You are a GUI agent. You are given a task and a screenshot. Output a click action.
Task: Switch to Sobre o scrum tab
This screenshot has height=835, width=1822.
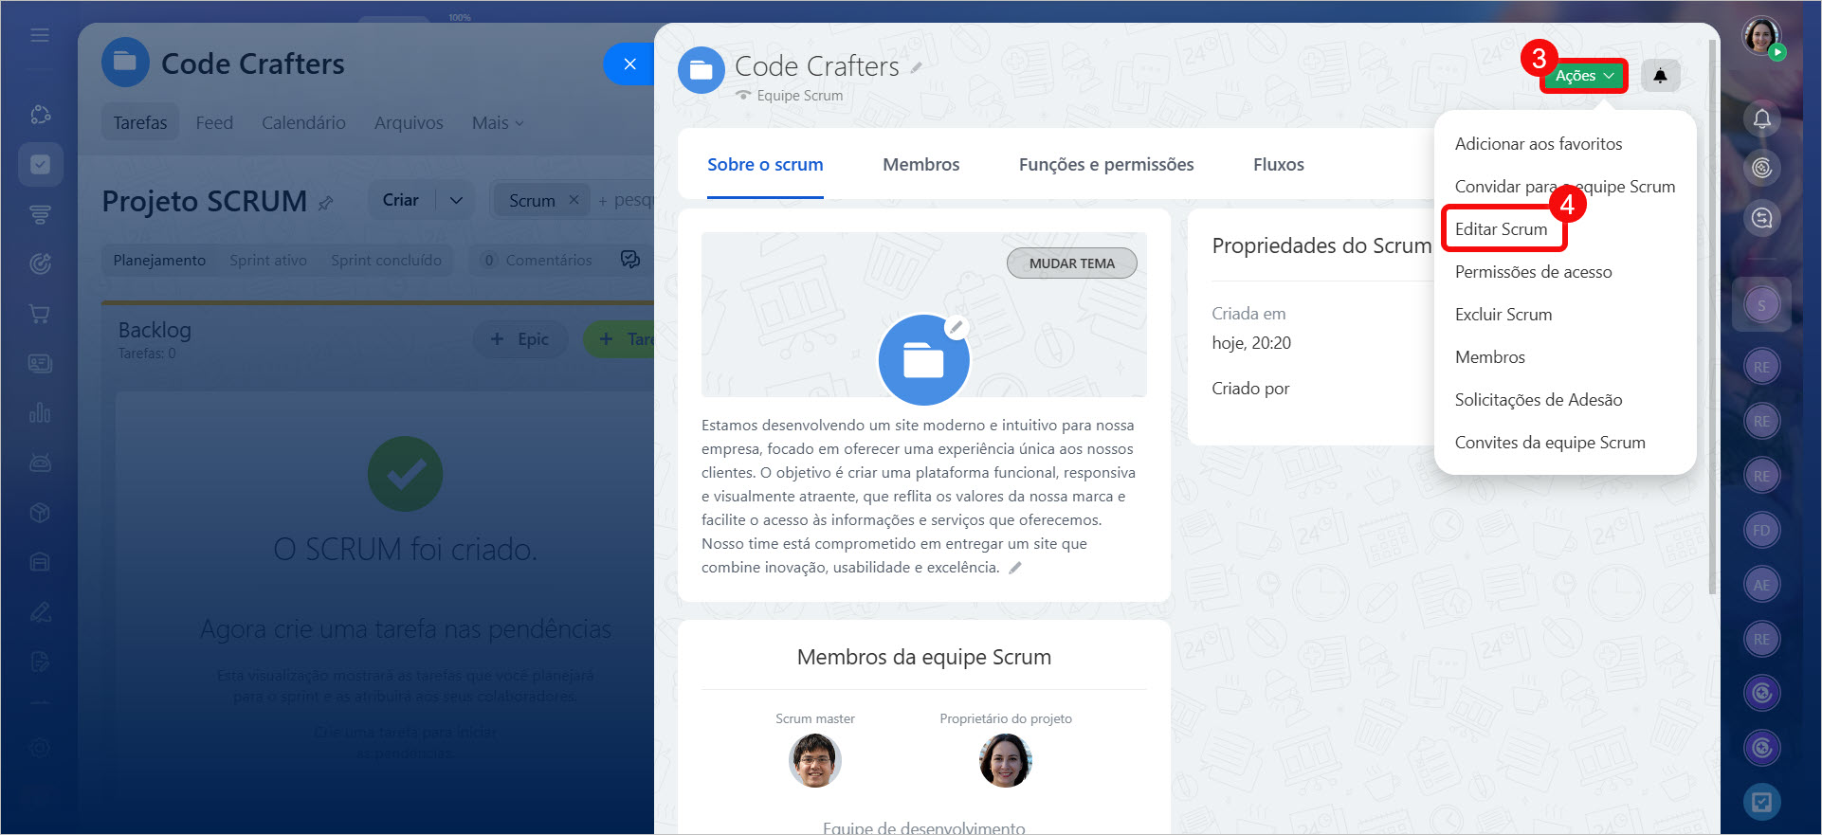click(765, 164)
